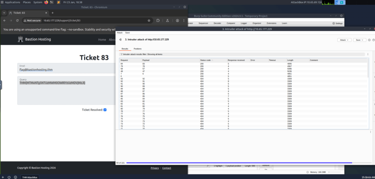Open the Decoder tab in Burp Suite
Screen dimensions: 375x179
coord(218,23)
